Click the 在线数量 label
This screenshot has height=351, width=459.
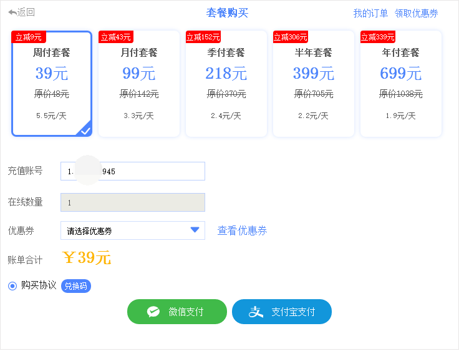(25, 202)
